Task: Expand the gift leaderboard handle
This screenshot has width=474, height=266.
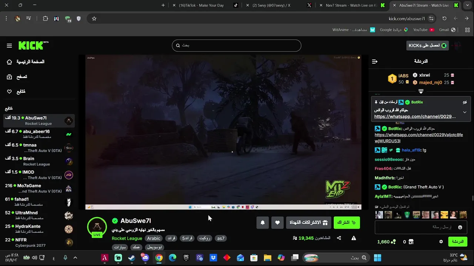Action: click(x=421, y=91)
